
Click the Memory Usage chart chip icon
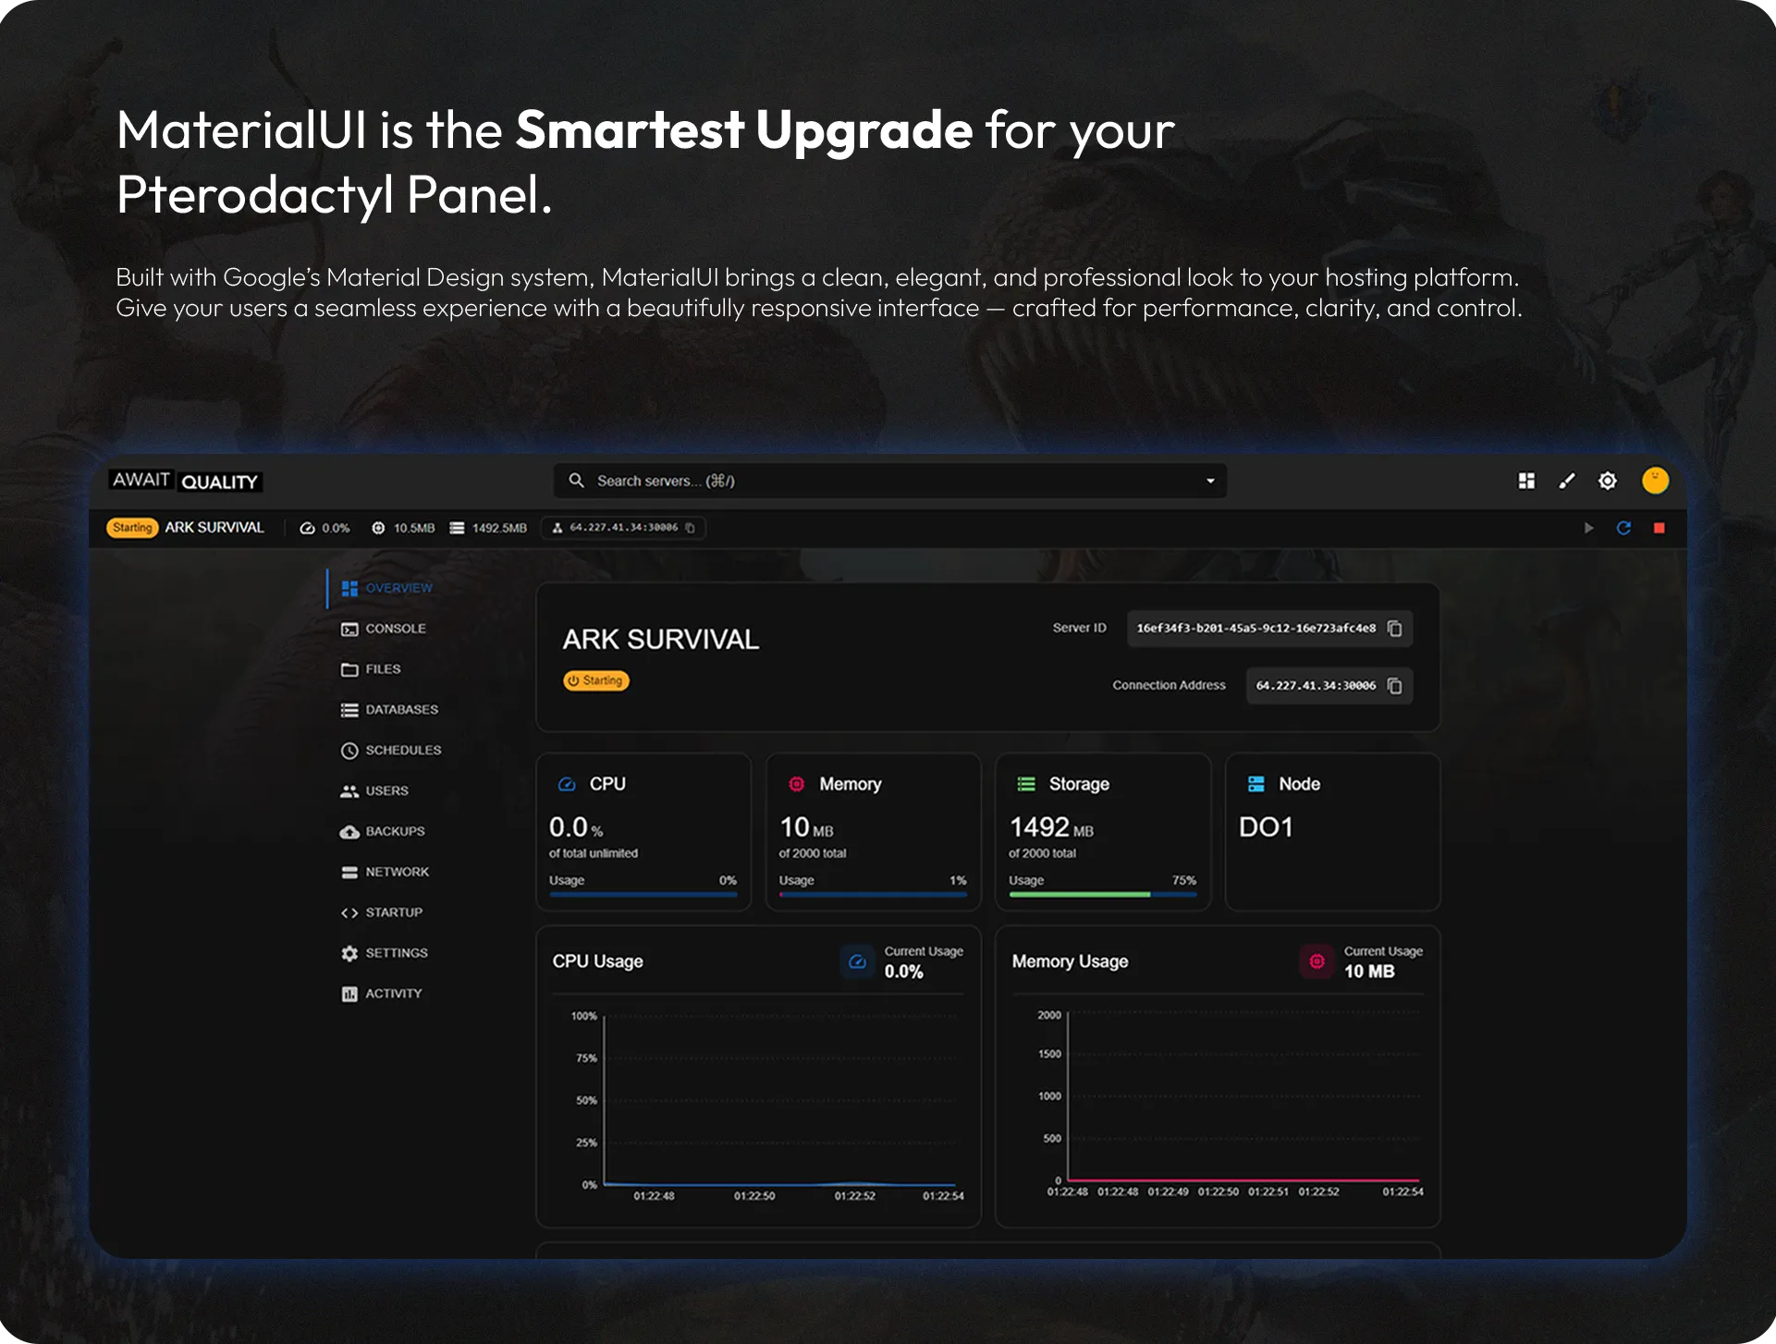point(1317,961)
